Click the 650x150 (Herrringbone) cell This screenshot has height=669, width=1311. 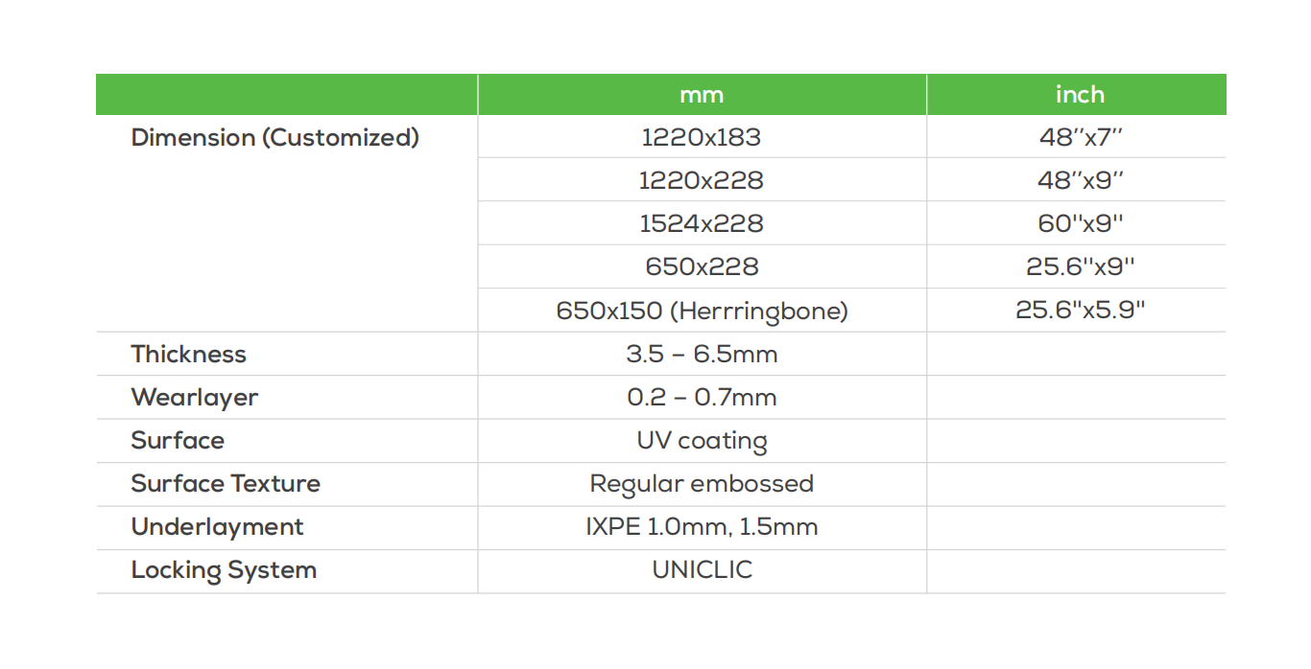702,311
